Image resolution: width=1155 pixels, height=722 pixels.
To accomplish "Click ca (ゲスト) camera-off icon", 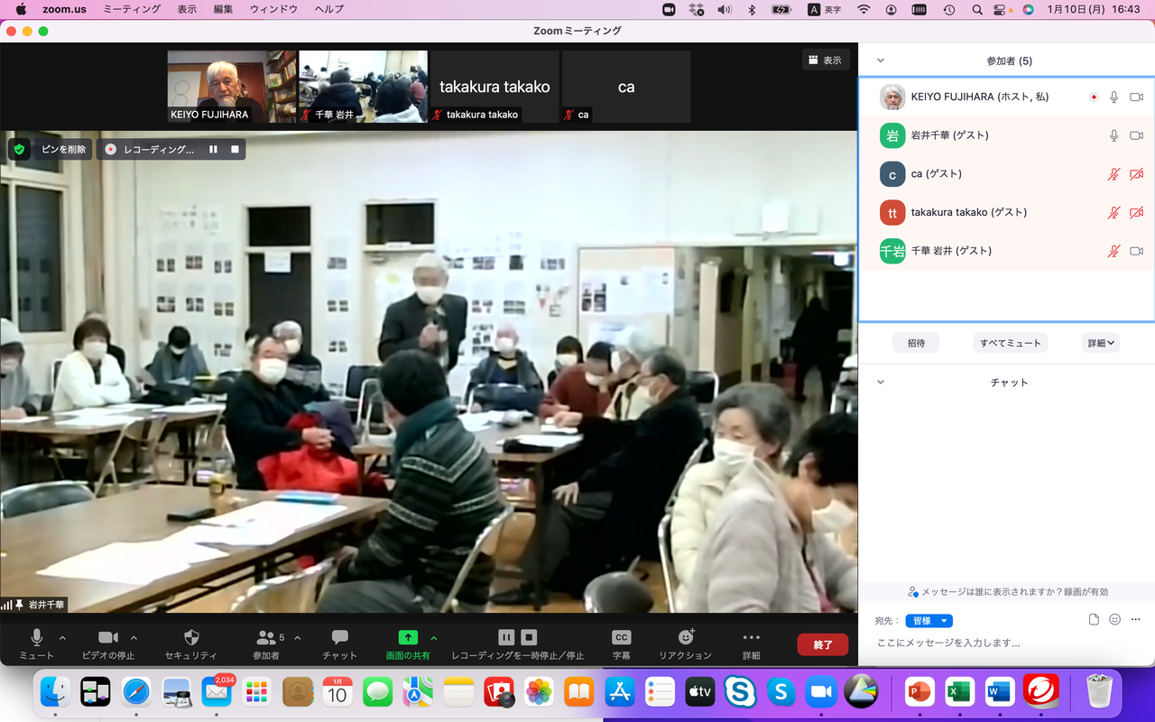I will 1137,174.
